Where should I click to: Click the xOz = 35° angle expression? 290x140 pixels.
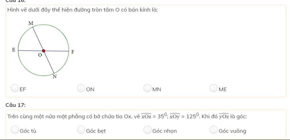[x=152, y=116]
